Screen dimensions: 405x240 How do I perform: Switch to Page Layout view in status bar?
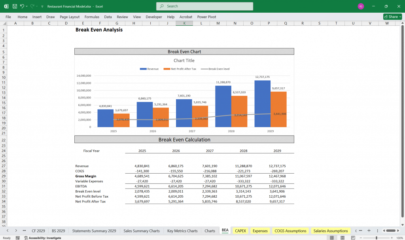(343, 237)
